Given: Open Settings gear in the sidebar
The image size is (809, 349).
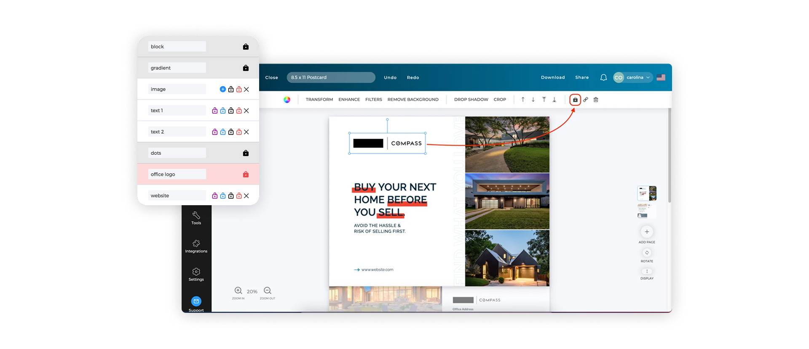Looking at the screenshot, I should click(196, 275).
